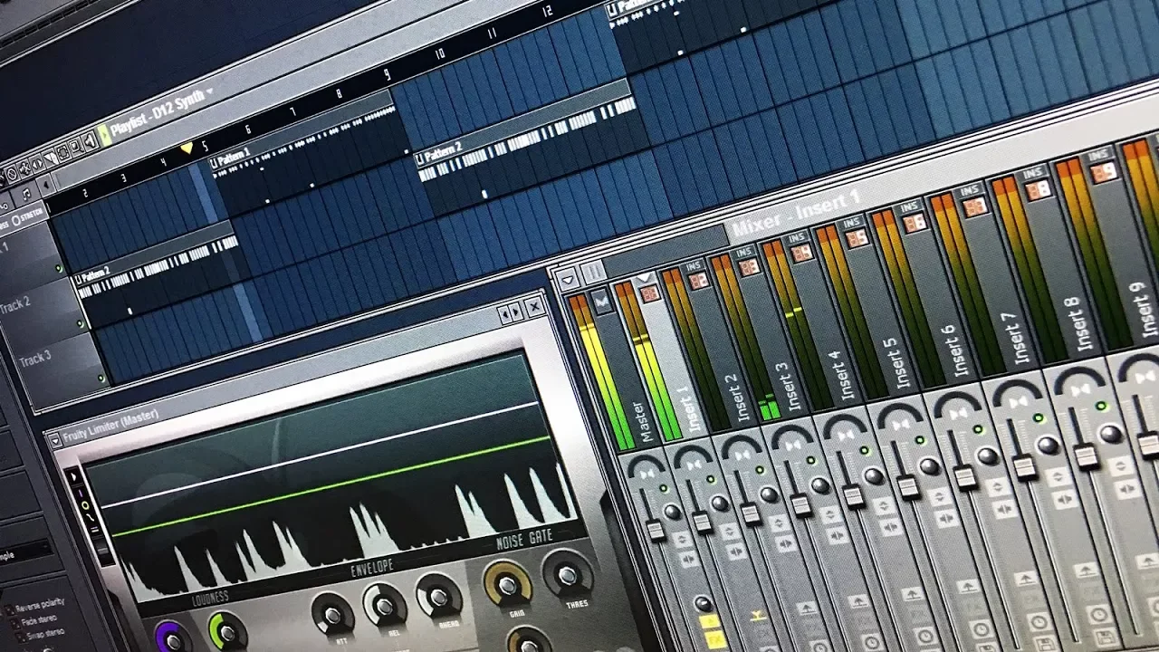The image size is (1159, 652).
Task: Select the slice tool in Playlist toolbar
Action: [x=51, y=158]
